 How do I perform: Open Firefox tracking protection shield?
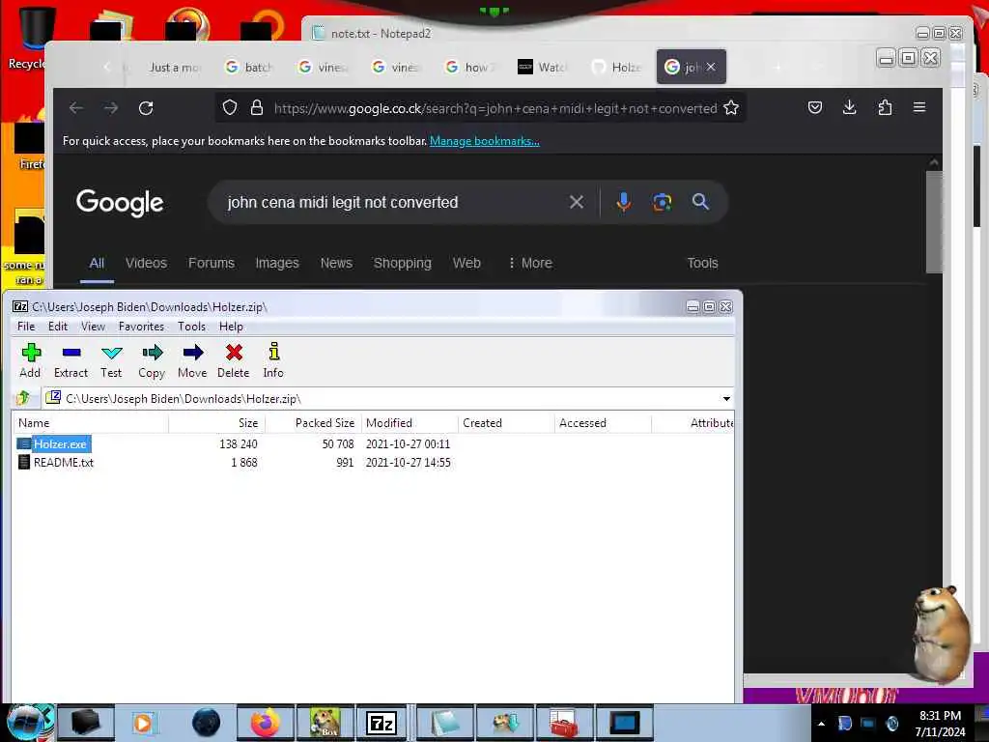[x=230, y=108]
